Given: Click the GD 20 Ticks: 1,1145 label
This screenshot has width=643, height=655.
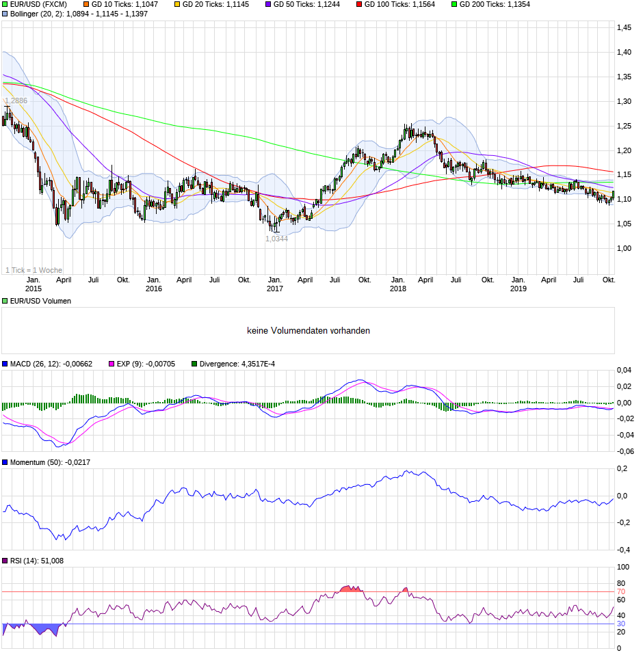Looking at the screenshot, I should 215,4.
